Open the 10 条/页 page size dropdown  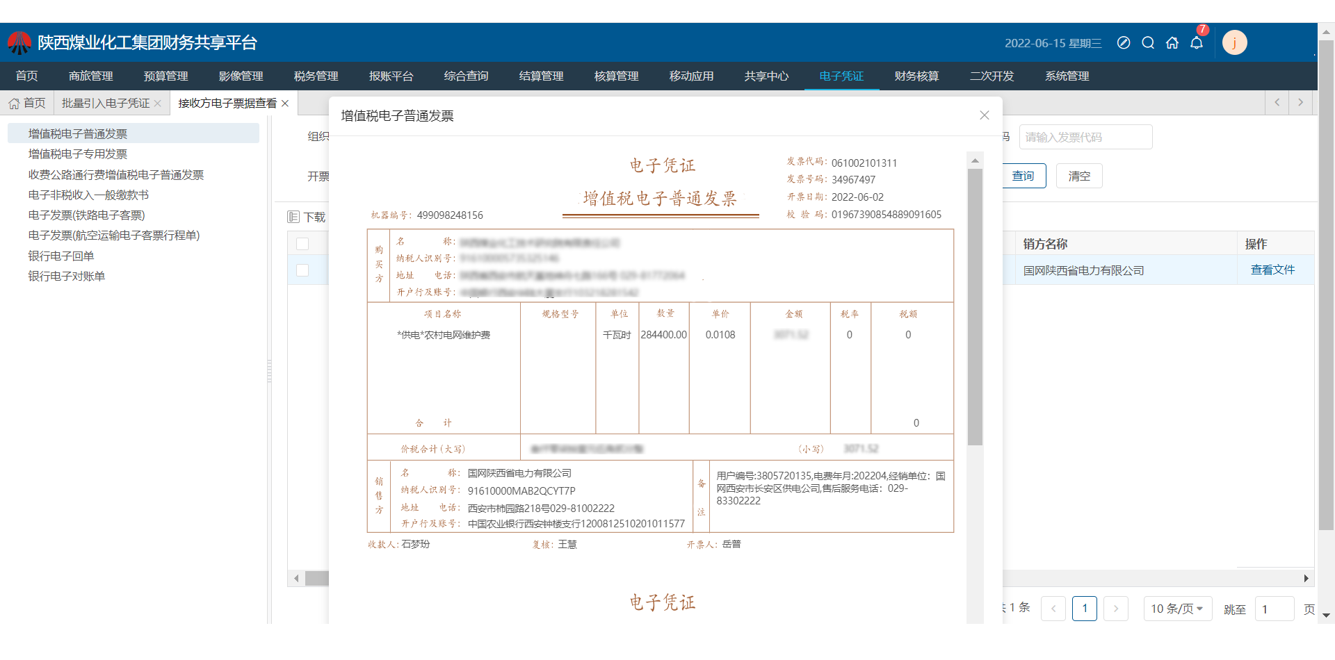coord(1177,609)
